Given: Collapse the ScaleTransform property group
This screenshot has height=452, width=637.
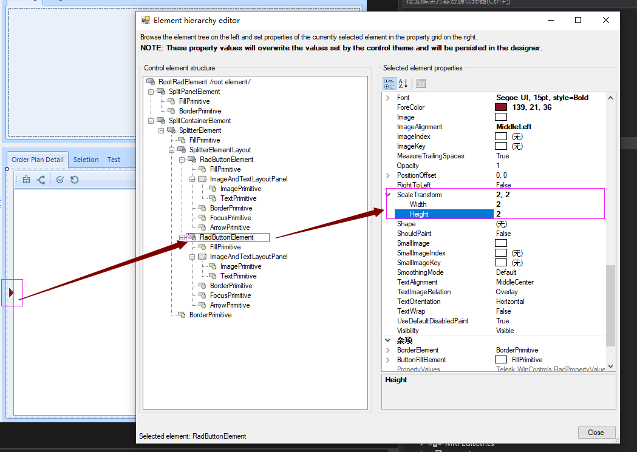Looking at the screenshot, I should (387, 194).
